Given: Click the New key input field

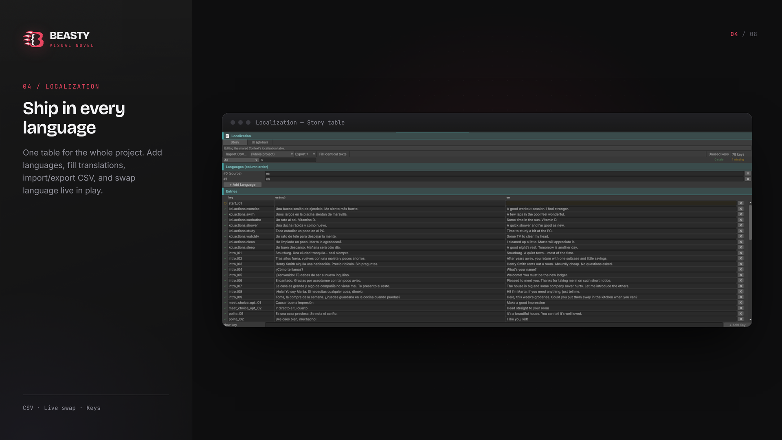Looking at the screenshot, I should (494, 325).
